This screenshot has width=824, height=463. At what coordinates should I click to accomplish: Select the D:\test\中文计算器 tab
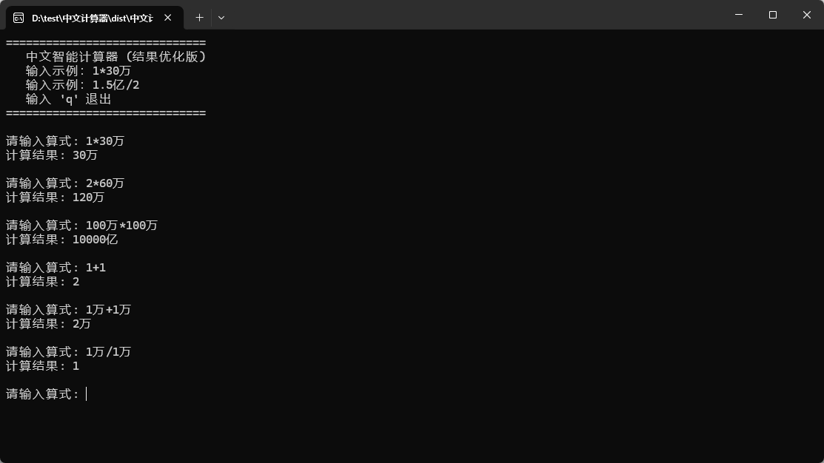pyautogui.click(x=92, y=17)
